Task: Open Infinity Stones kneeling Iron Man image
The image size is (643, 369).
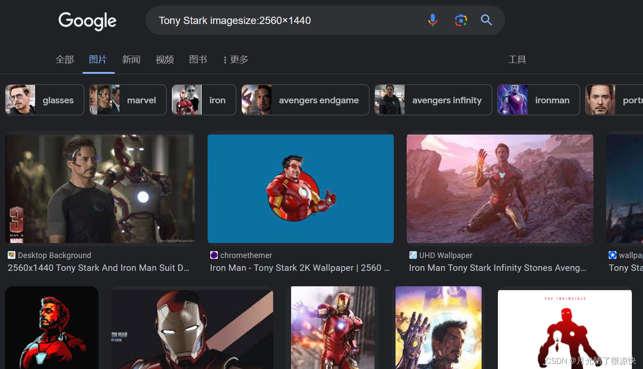Action: click(x=500, y=189)
